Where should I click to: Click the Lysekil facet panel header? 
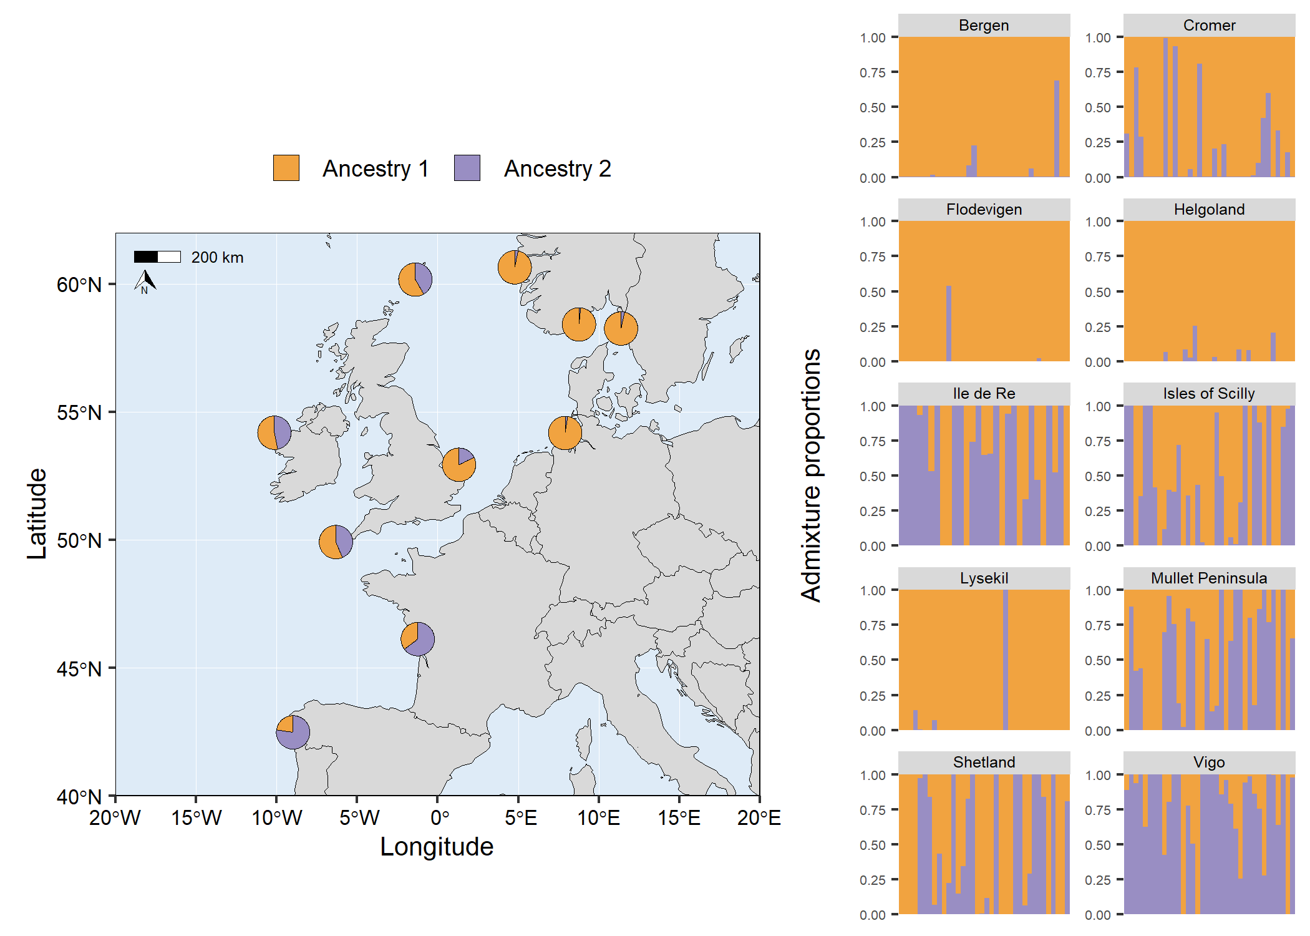tap(983, 578)
